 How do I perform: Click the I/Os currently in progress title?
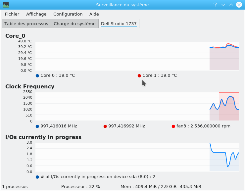pyautogui.click(x=43, y=137)
